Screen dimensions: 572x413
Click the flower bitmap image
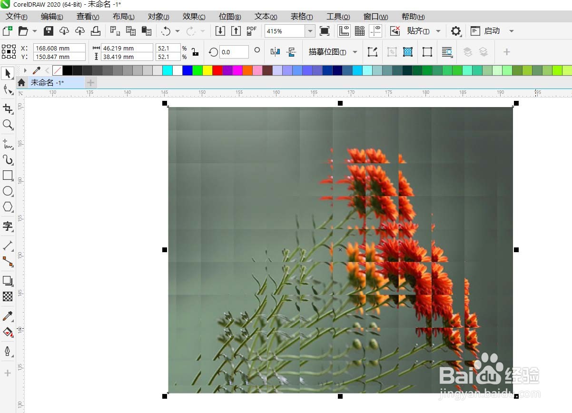pos(340,250)
